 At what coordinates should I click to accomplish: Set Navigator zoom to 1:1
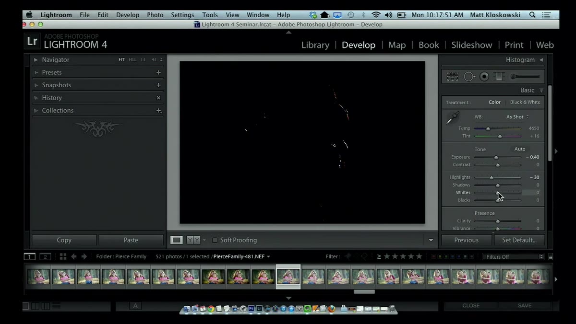143,60
